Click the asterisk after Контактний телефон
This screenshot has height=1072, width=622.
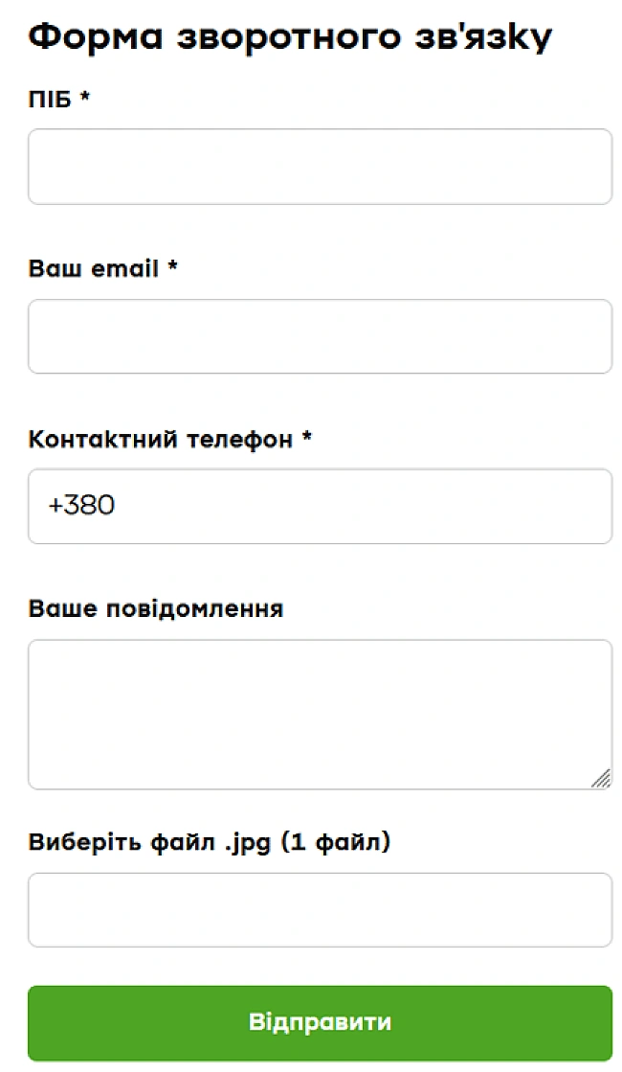[x=307, y=435]
